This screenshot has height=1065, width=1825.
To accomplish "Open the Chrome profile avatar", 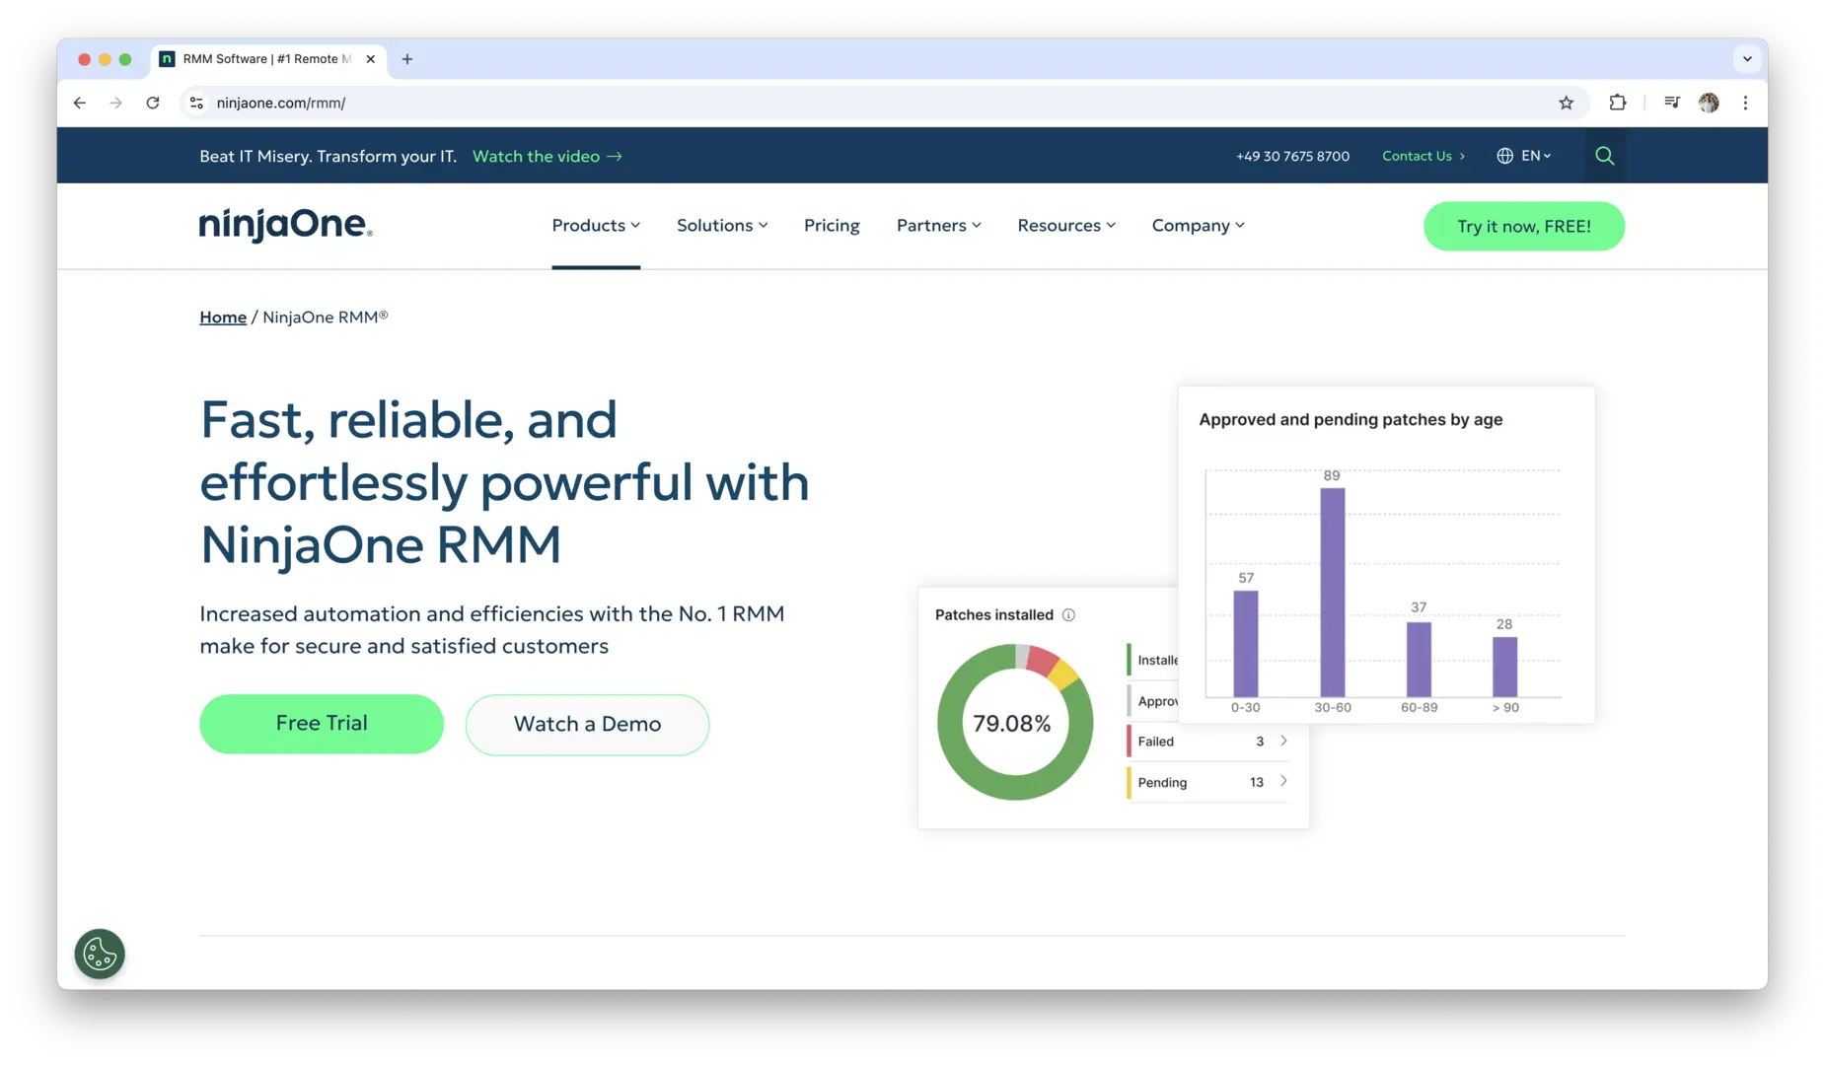I will pyautogui.click(x=1709, y=103).
